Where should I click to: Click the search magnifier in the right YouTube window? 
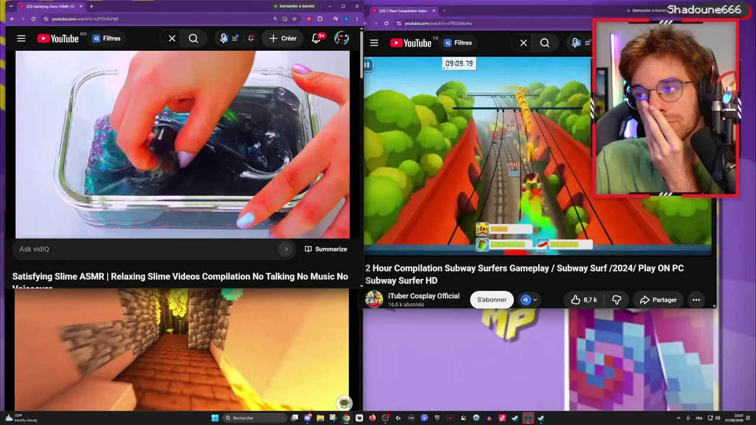click(545, 43)
